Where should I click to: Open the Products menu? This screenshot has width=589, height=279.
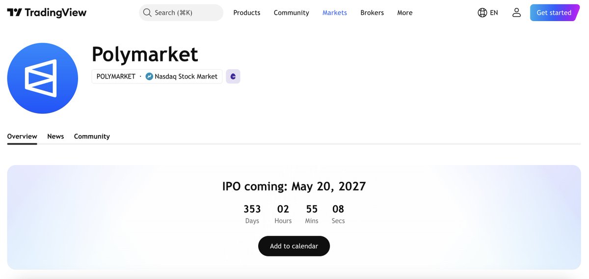247,13
